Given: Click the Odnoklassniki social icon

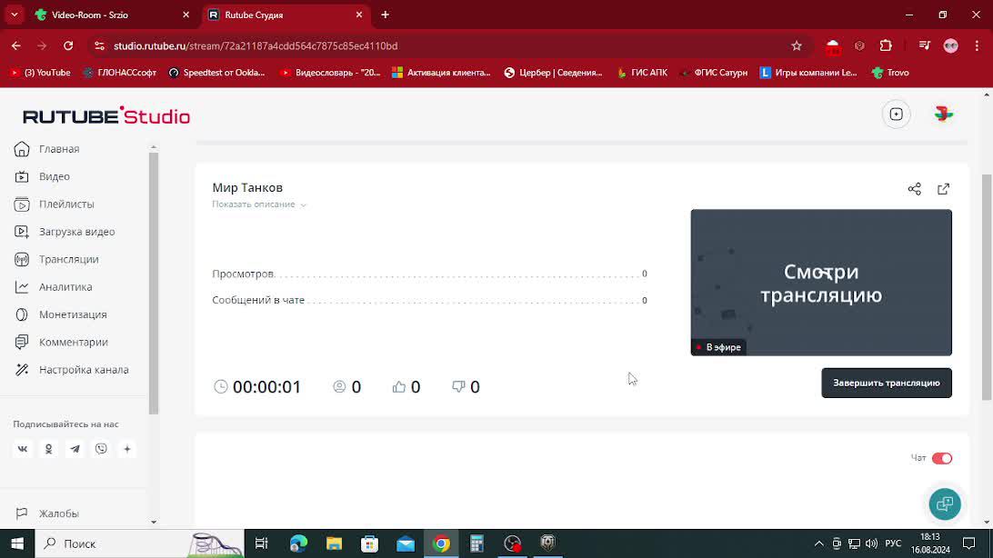Looking at the screenshot, I should click(x=49, y=449).
